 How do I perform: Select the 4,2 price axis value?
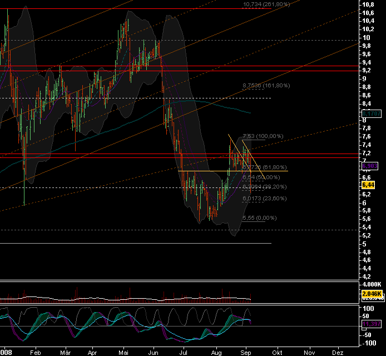click(367, 276)
